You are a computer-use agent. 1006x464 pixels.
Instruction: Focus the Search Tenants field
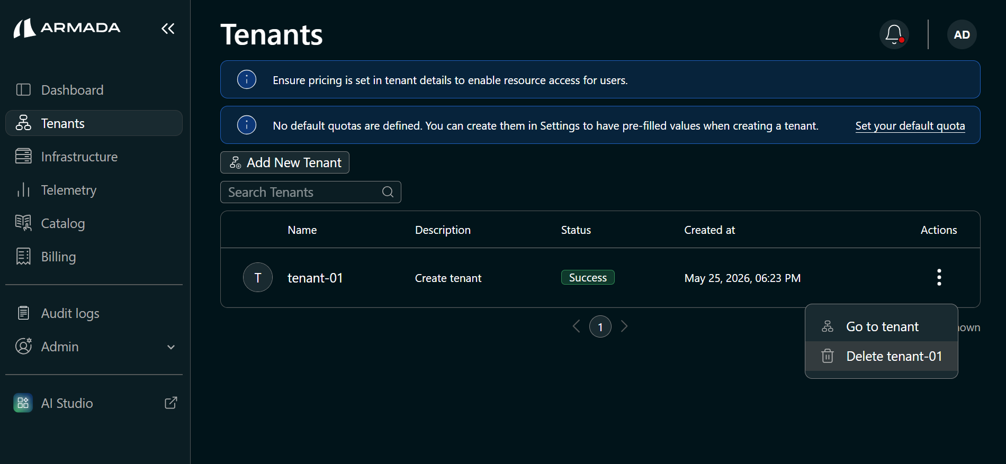(311, 192)
